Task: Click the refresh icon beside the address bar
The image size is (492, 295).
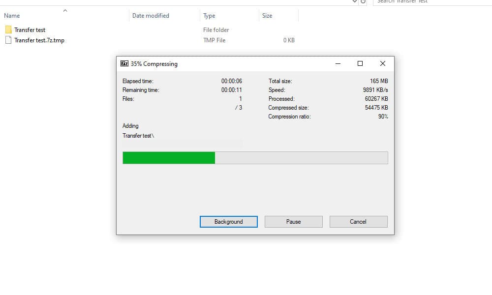Action: tap(364, 1)
